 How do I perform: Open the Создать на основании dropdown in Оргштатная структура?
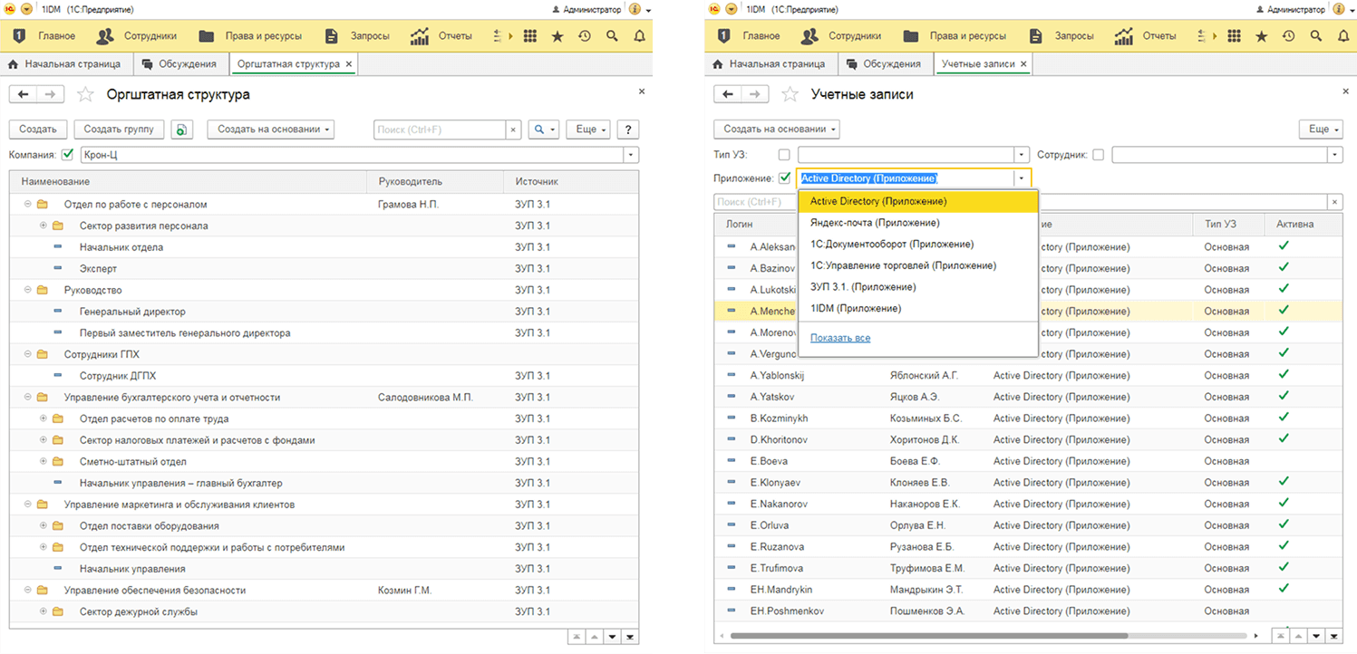click(x=270, y=130)
